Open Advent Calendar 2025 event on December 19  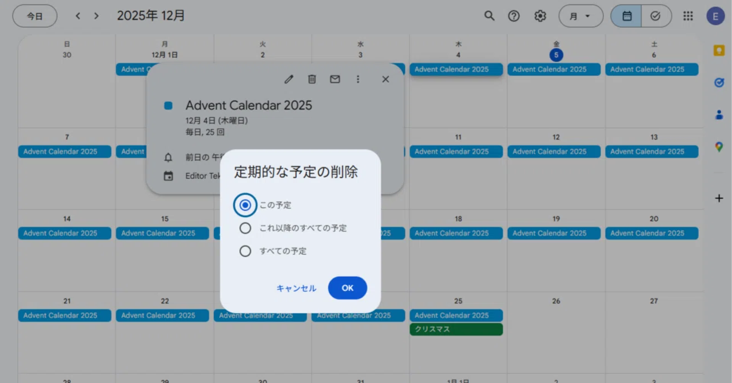tap(554, 233)
